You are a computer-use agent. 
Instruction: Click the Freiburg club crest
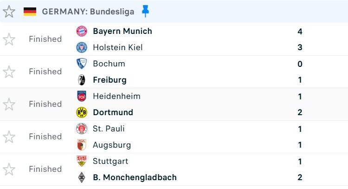tap(82, 80)
